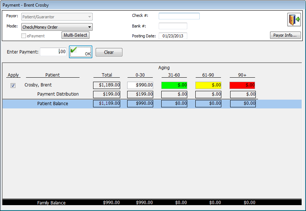Image resolution: width=306 pixels, height=211 pixels.
Task: Open Payor Info dialog
Action: point(285,36)
